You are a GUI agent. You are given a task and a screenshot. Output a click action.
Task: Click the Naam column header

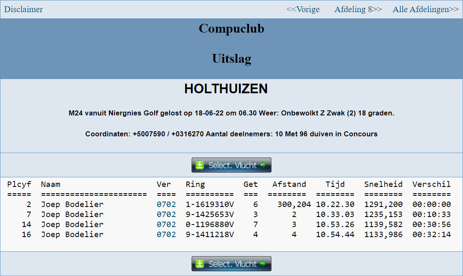pyautogui.click(x=51, y=184)
